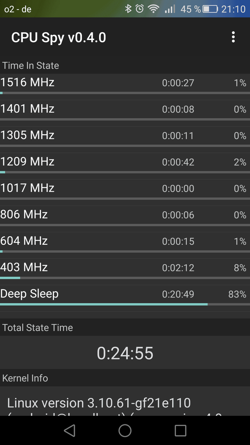Tap the Android home circle button

point(125,430)
